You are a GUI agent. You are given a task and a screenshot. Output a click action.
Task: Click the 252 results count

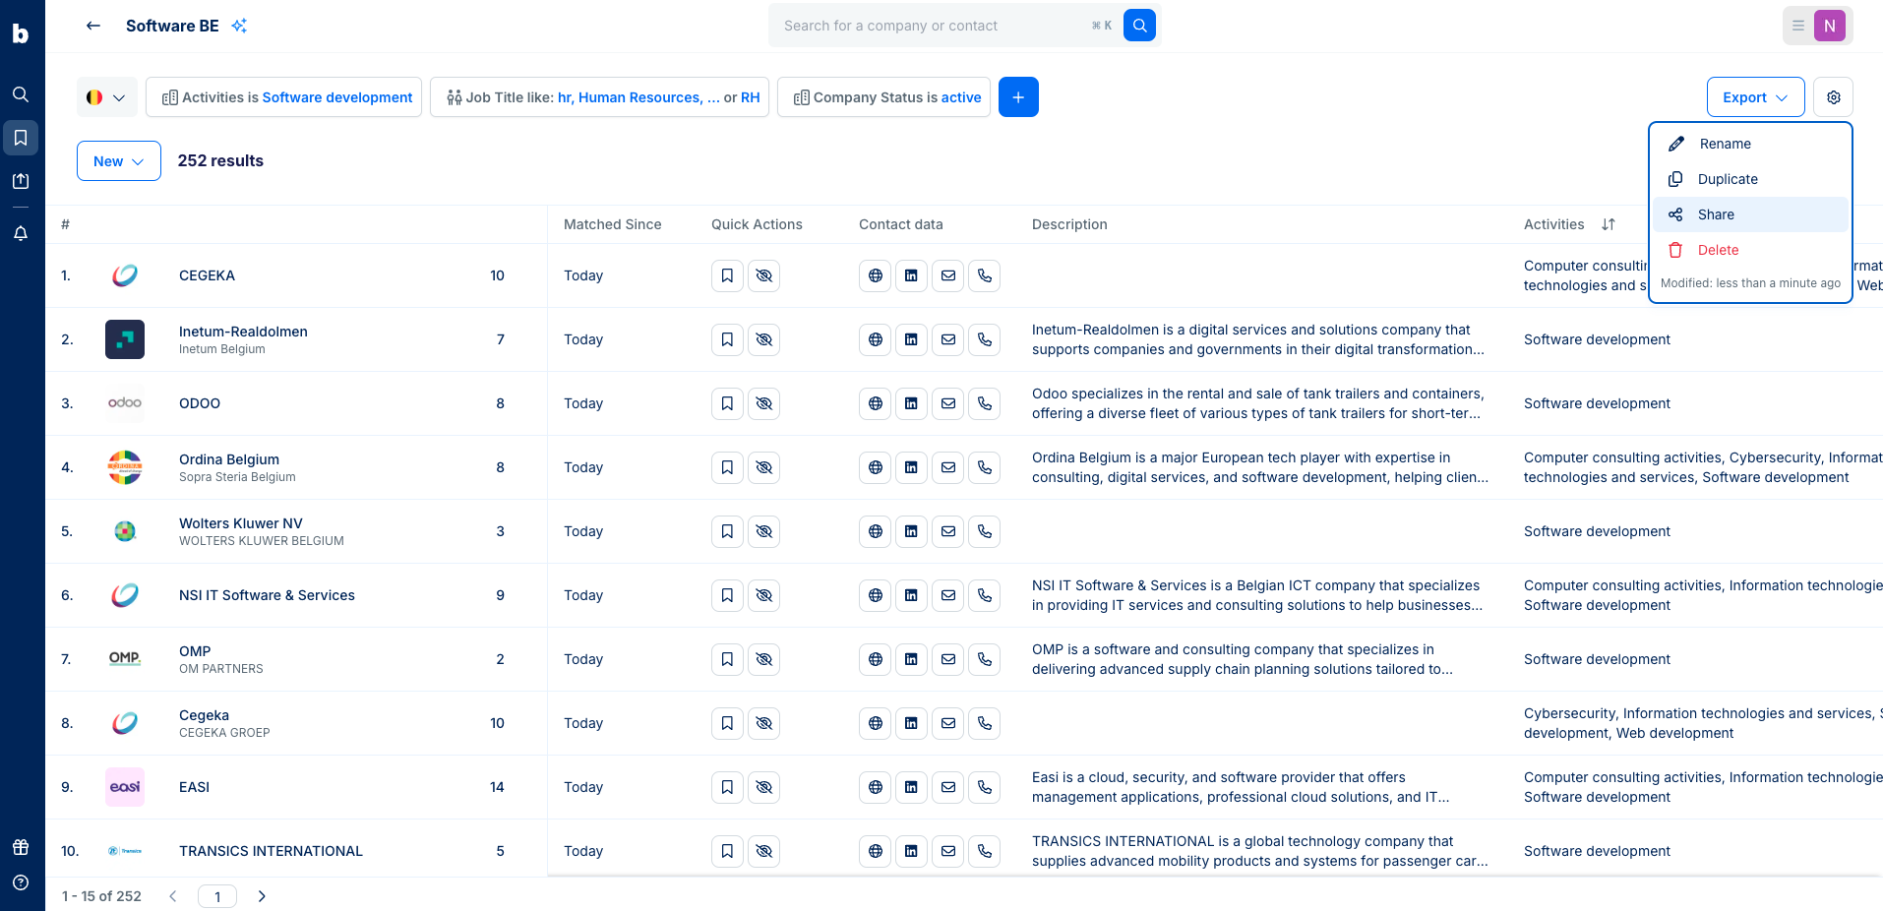coord(220,161)
